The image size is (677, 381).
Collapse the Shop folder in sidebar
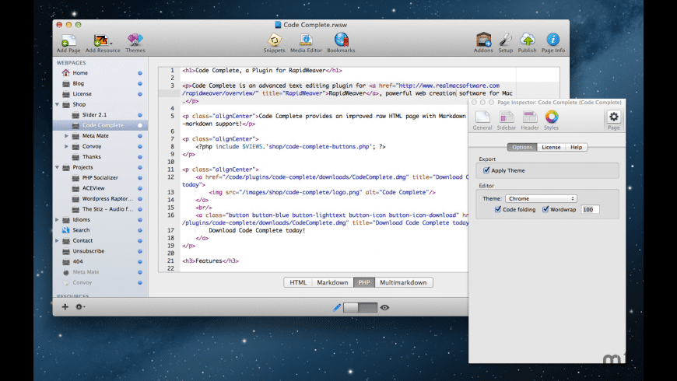(57, 104)
